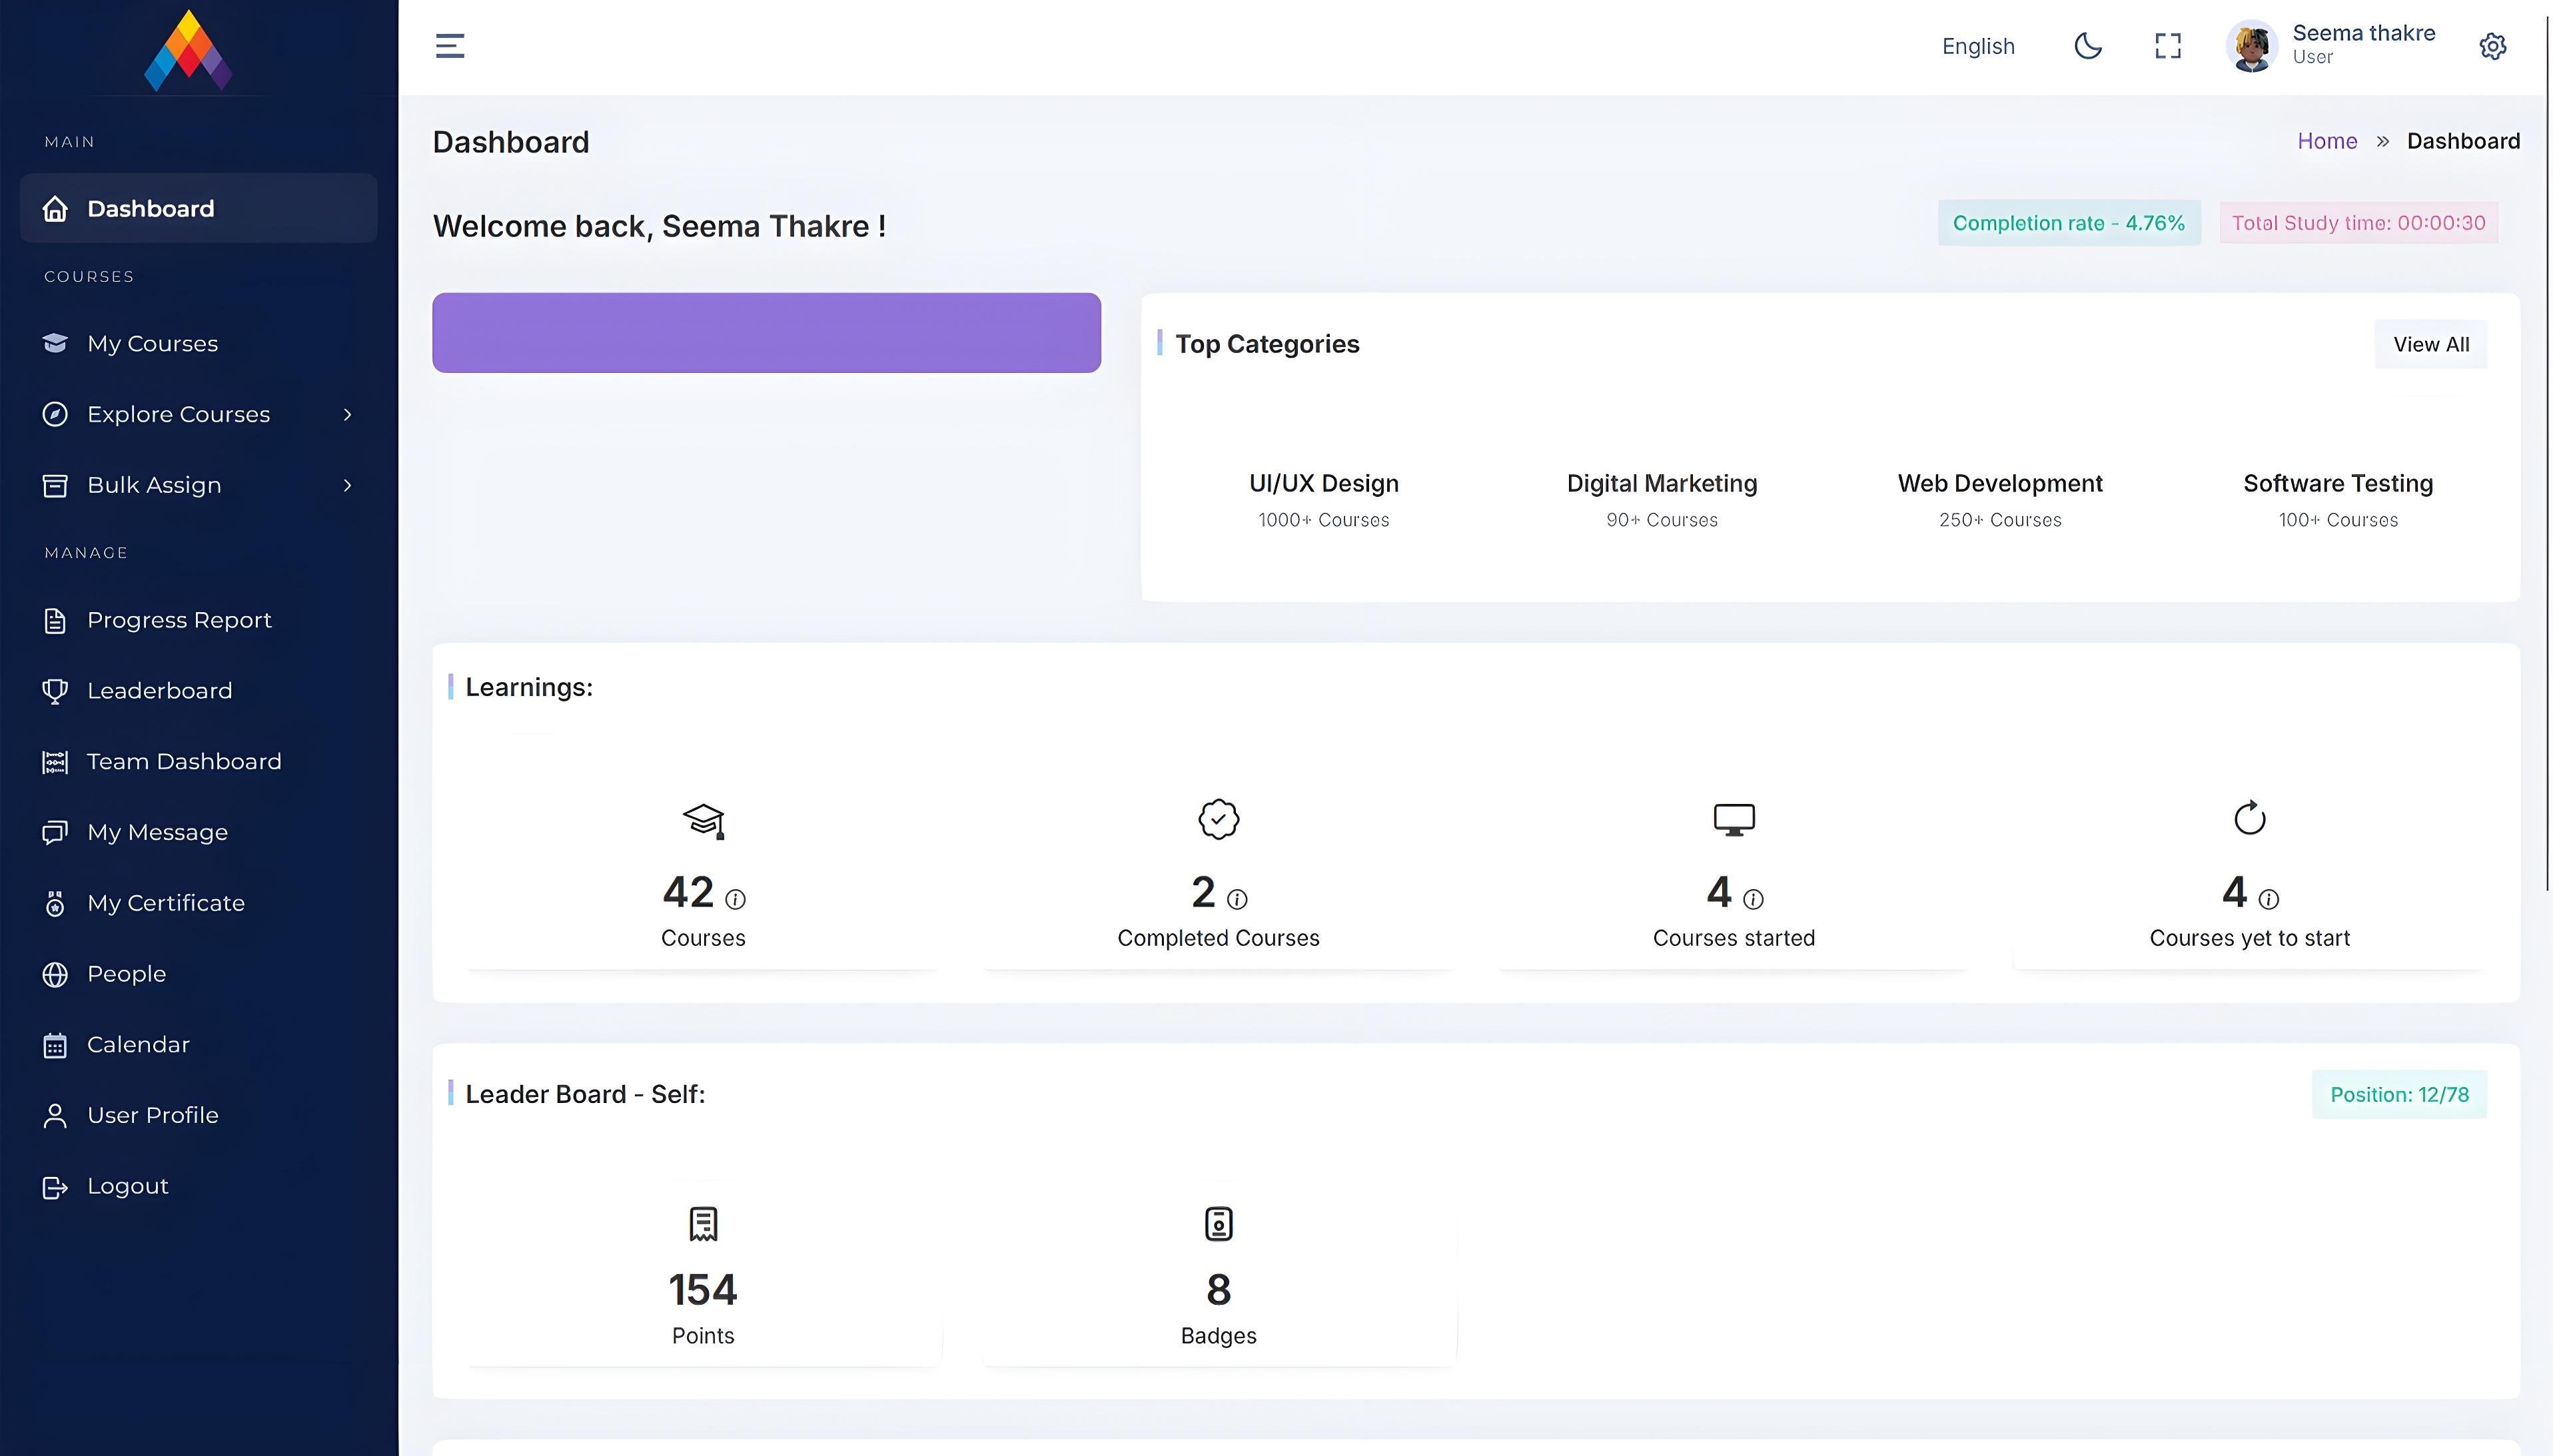Open the Seema thakre profile avatar
The height and width of the screenshot is (1456, 2553).
(2251, 46)
